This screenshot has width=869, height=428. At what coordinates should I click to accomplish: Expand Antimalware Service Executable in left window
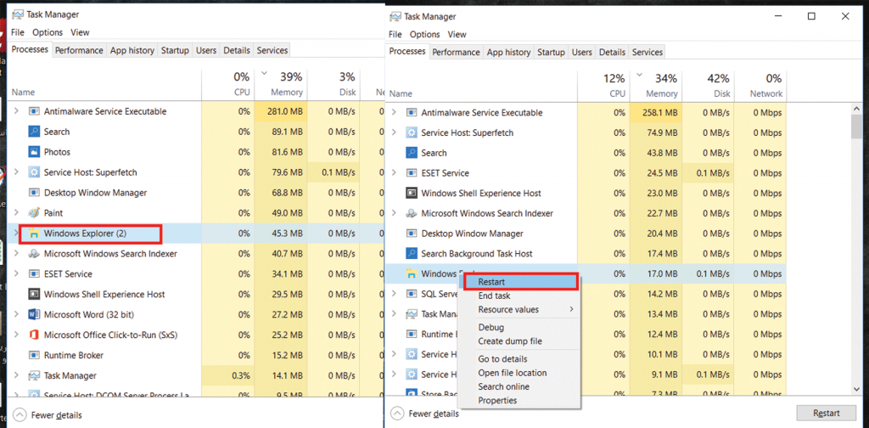pyautogui.click(x=16, y=111)
